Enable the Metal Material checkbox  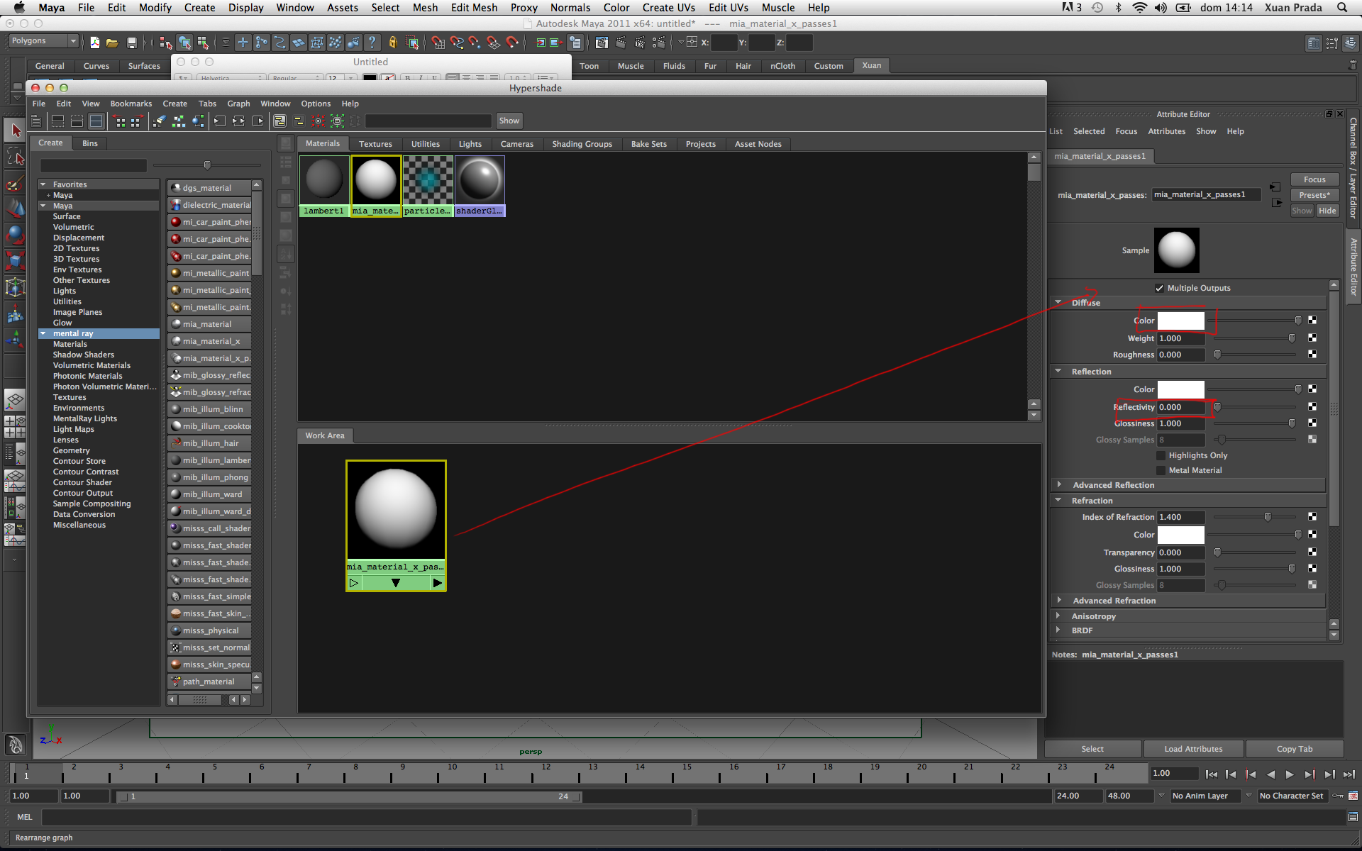point(1161,470)
